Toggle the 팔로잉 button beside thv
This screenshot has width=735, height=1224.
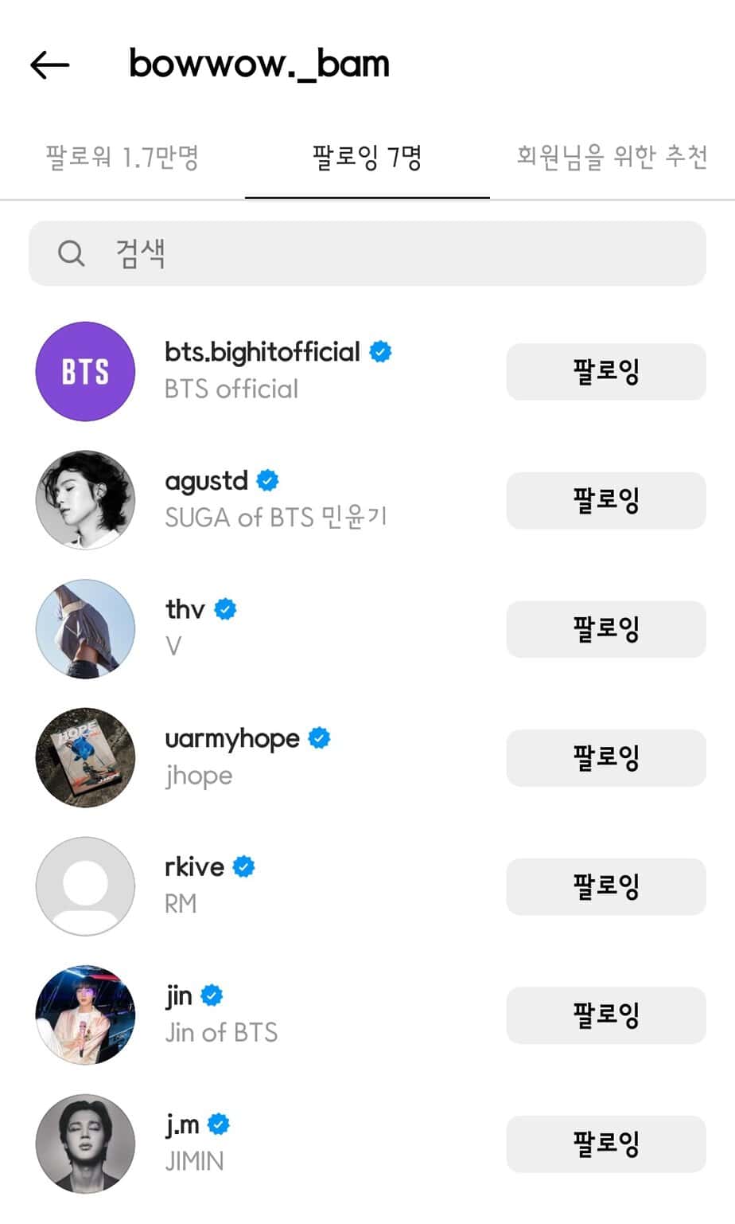(605, 629)
